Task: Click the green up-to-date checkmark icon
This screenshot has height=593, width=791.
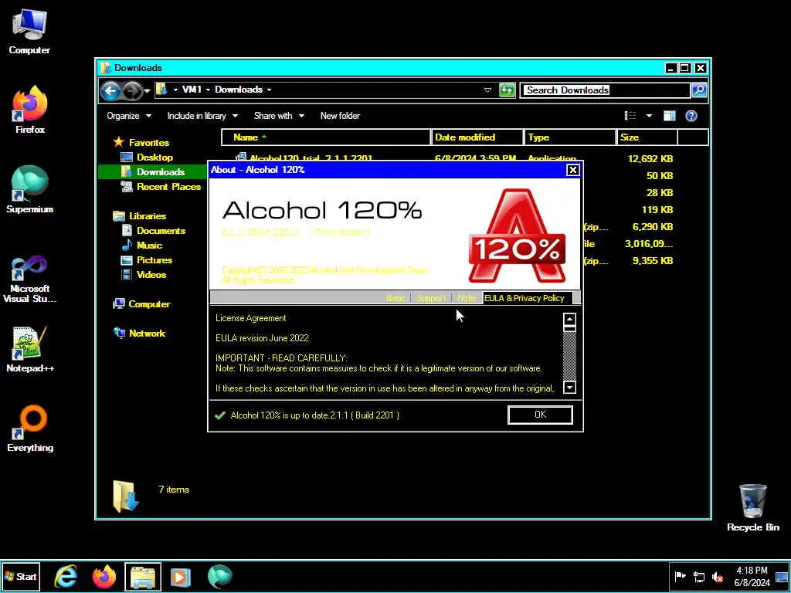Action: click(220, 415)
